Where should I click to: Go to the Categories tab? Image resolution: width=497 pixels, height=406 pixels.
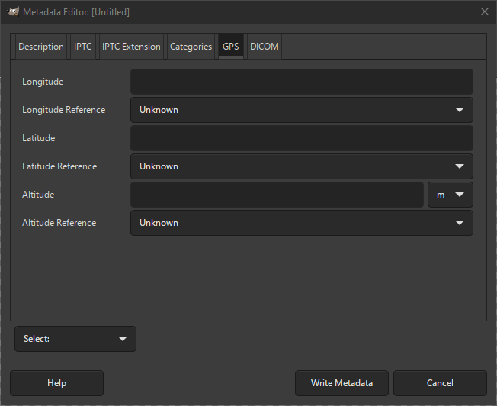tap(191, 47)
